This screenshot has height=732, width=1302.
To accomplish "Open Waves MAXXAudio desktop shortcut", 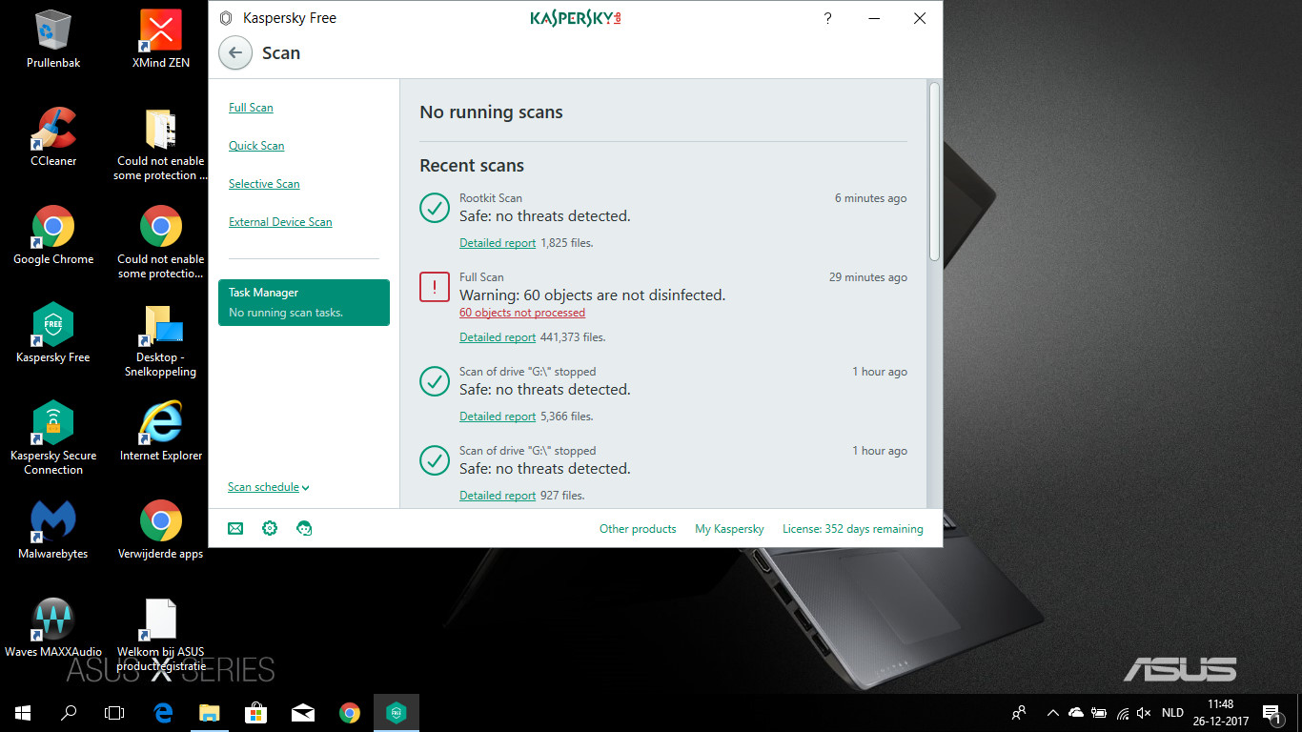I will click(x=53, y=629).
